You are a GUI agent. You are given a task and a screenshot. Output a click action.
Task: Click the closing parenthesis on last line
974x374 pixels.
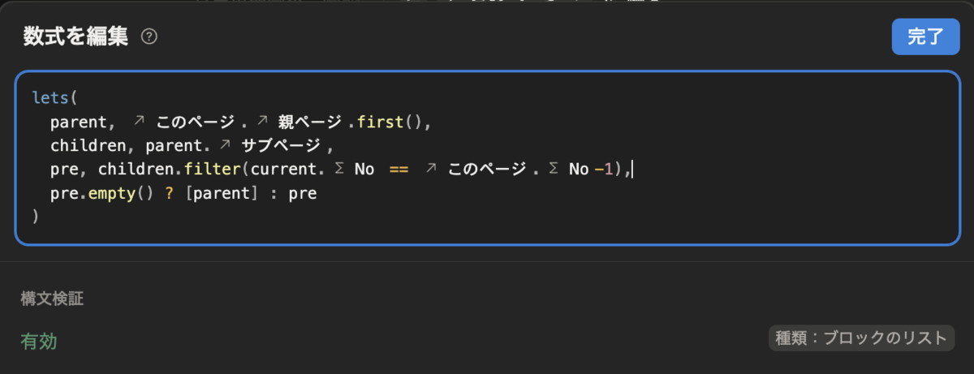tap(36, 217)
